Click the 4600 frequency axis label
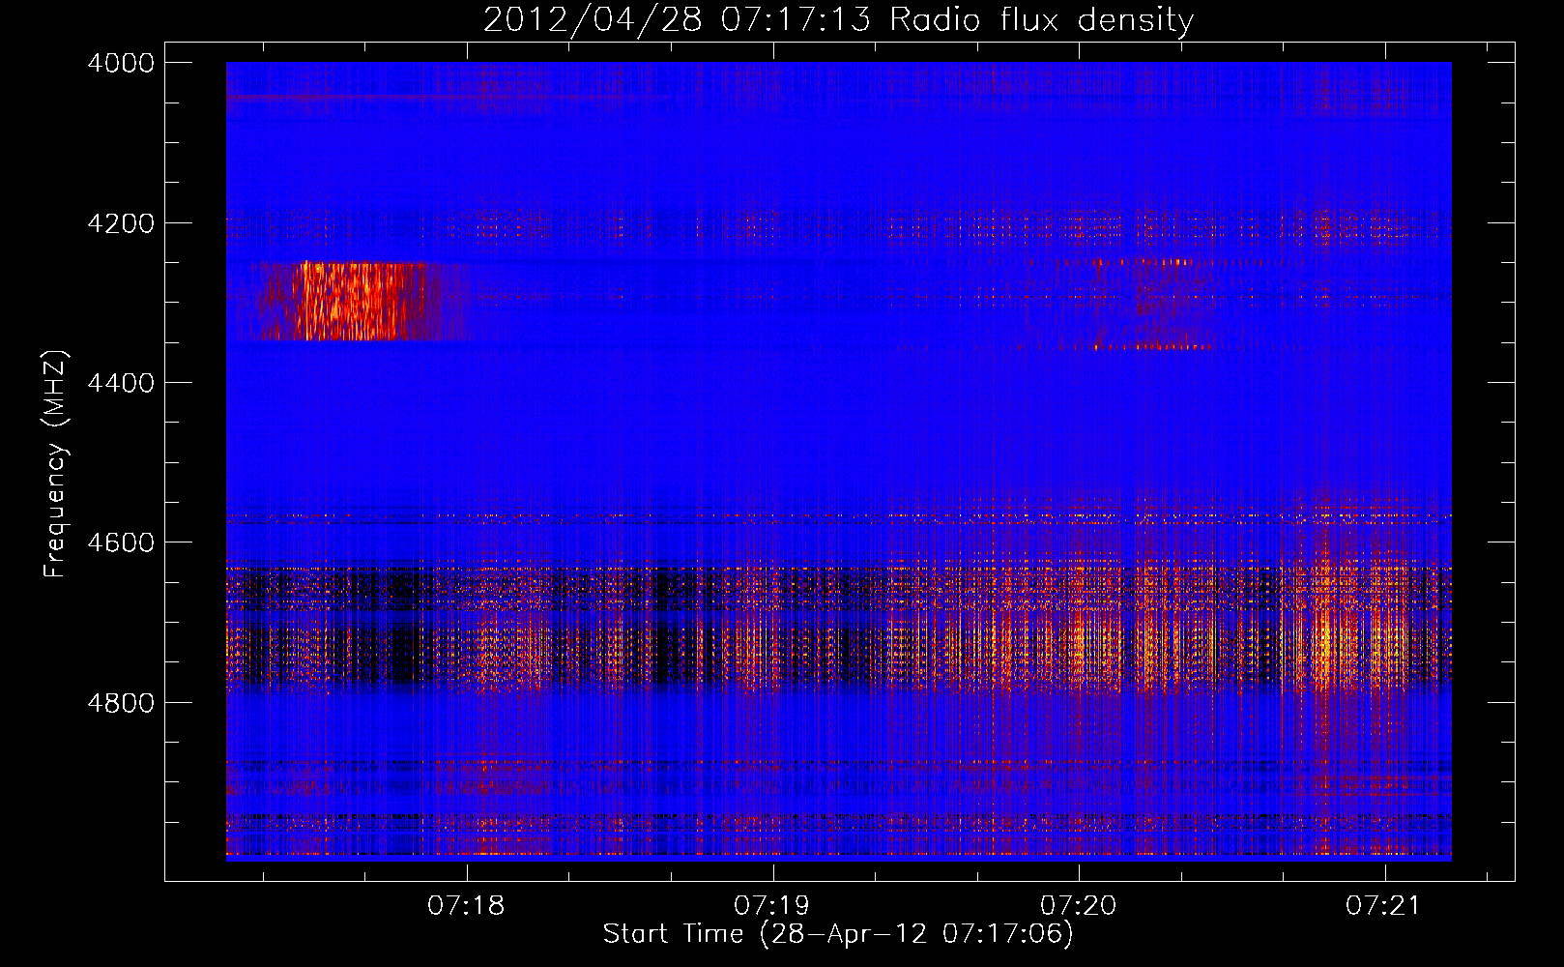 [x=121, y=542]
